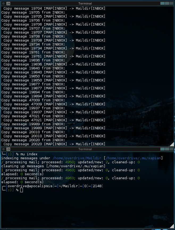Click line 'Copy message 19761 IMAP[INBOX] -> Maildir[INBOX]'
Viewport: 175px width, 230px height.
tap(55, 56)
